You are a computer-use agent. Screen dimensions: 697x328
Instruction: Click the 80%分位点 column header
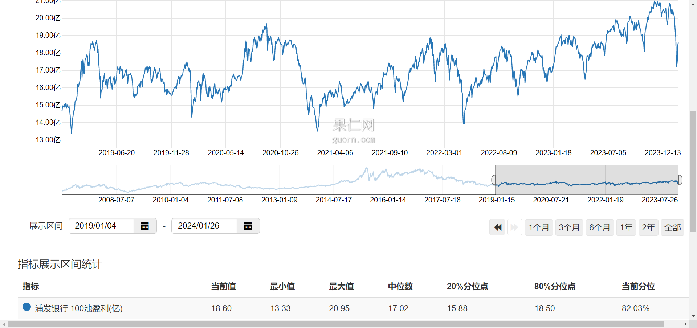pos(555,287)
